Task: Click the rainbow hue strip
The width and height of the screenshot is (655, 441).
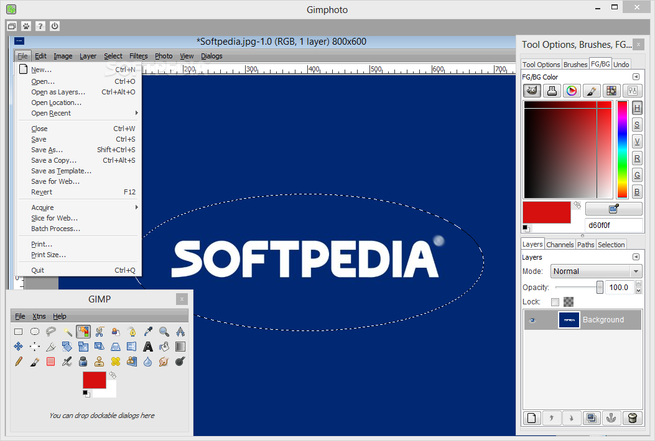Action: click(623, 149)
